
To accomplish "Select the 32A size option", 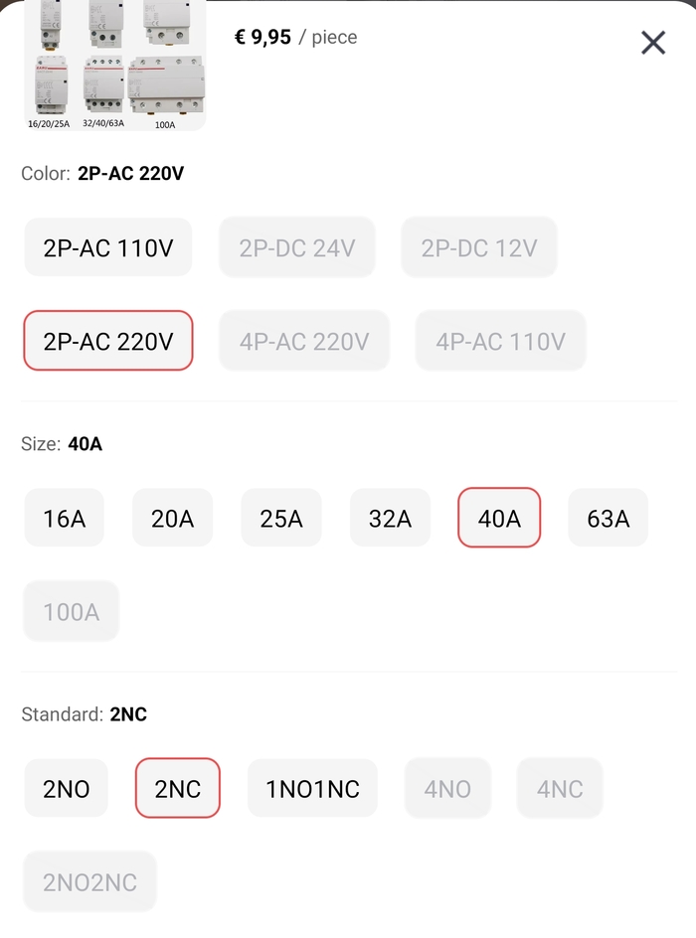I will 390,518.
